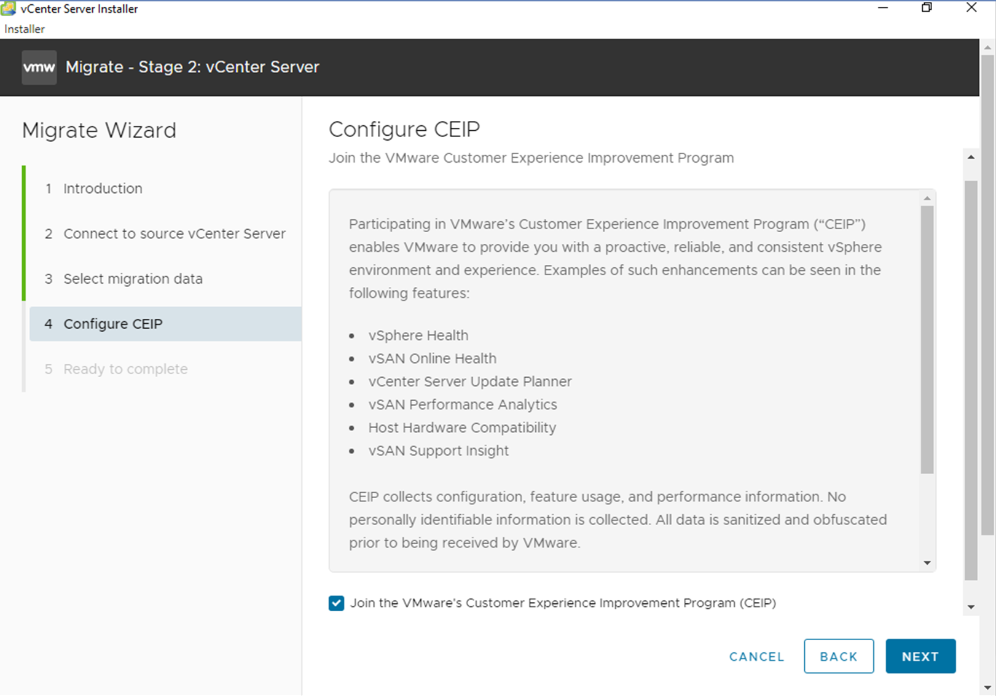This screenshot has width=996, height=696.
Task: Click the 'vSAN Online Health' list item
Action: (x=433, y=359)
